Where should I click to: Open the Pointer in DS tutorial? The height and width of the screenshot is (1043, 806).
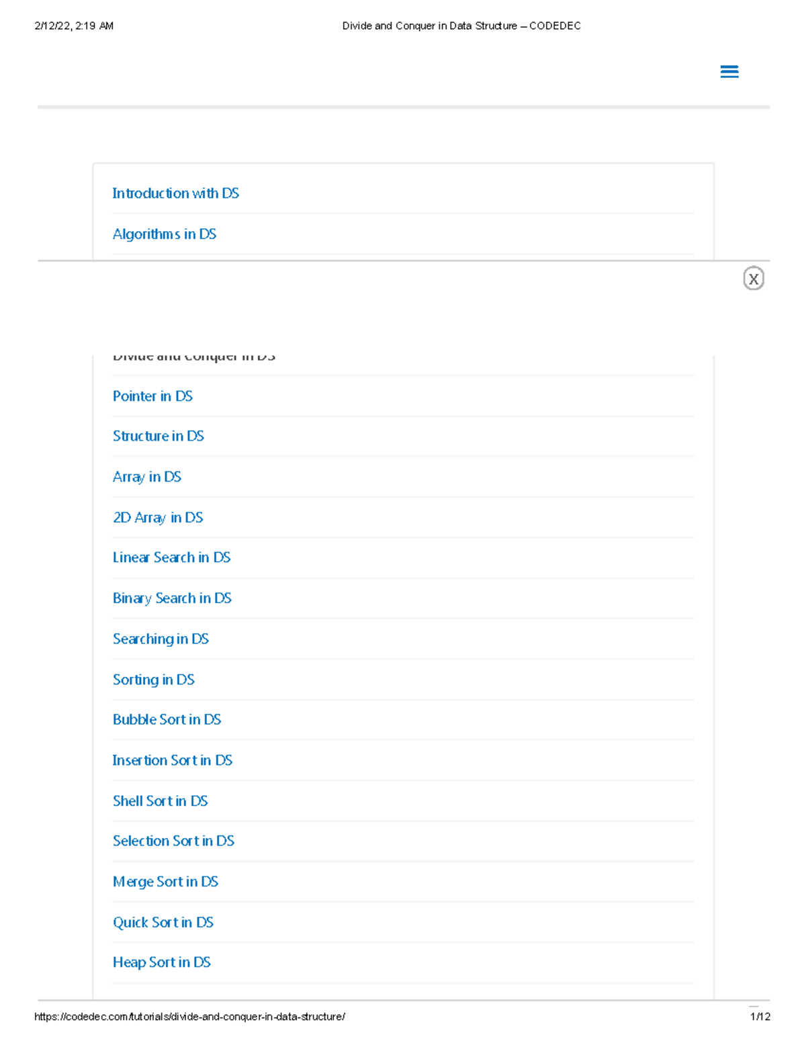click(x=152, y=396)
